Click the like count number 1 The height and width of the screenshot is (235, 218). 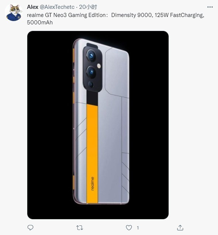click(x=138, y=228)
